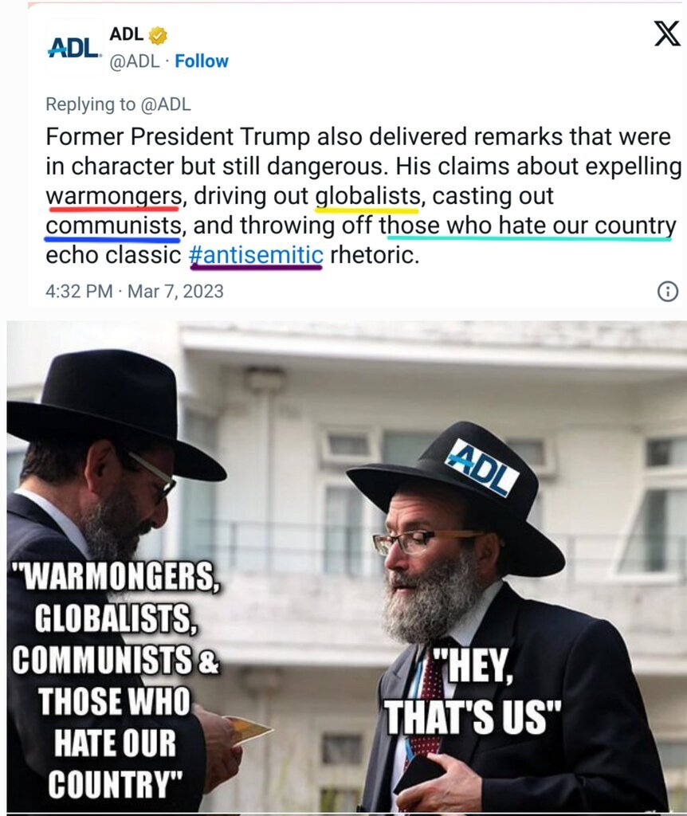Viewport: 687px width, 816px height.
Task: Follow the ADL account
Action: [202, 61]
